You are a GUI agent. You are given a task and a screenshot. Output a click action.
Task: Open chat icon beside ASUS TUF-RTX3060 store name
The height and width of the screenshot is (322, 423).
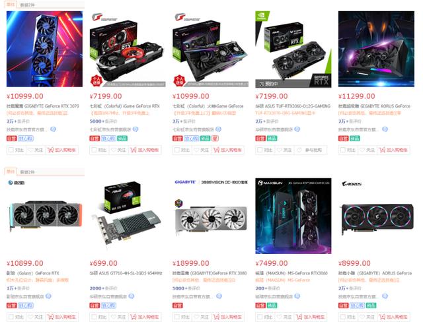click(297, 129)
